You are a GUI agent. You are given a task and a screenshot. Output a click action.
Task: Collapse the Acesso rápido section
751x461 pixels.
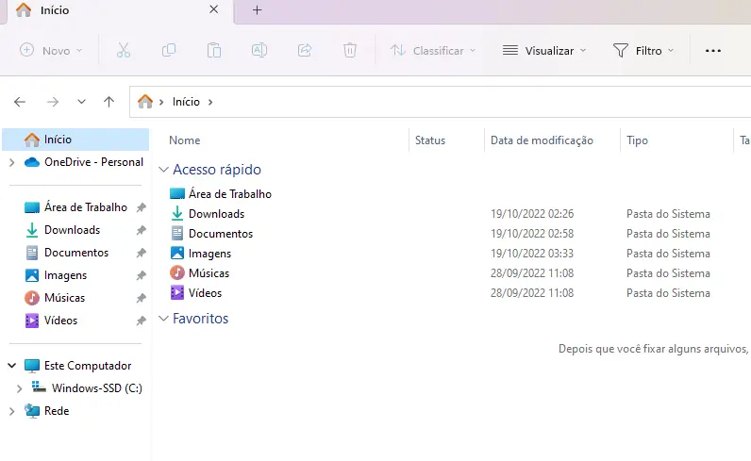coord(164,171)
